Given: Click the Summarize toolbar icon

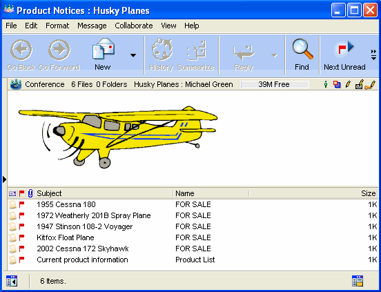Looking at the screenshot, I should [x=196, y=50].
